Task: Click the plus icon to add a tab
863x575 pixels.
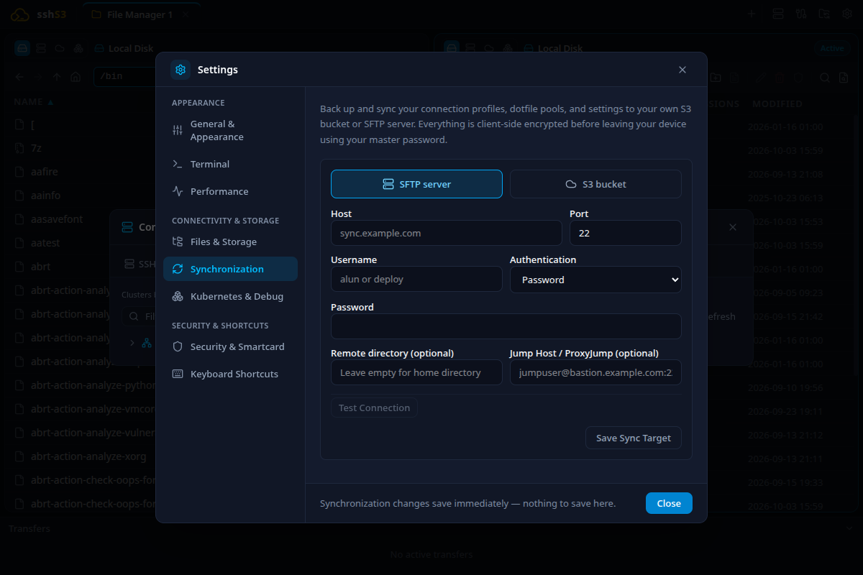Action: tap(752, 14)
